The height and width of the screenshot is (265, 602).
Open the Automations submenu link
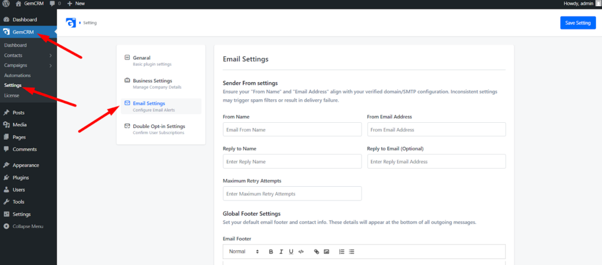(17, 76)
